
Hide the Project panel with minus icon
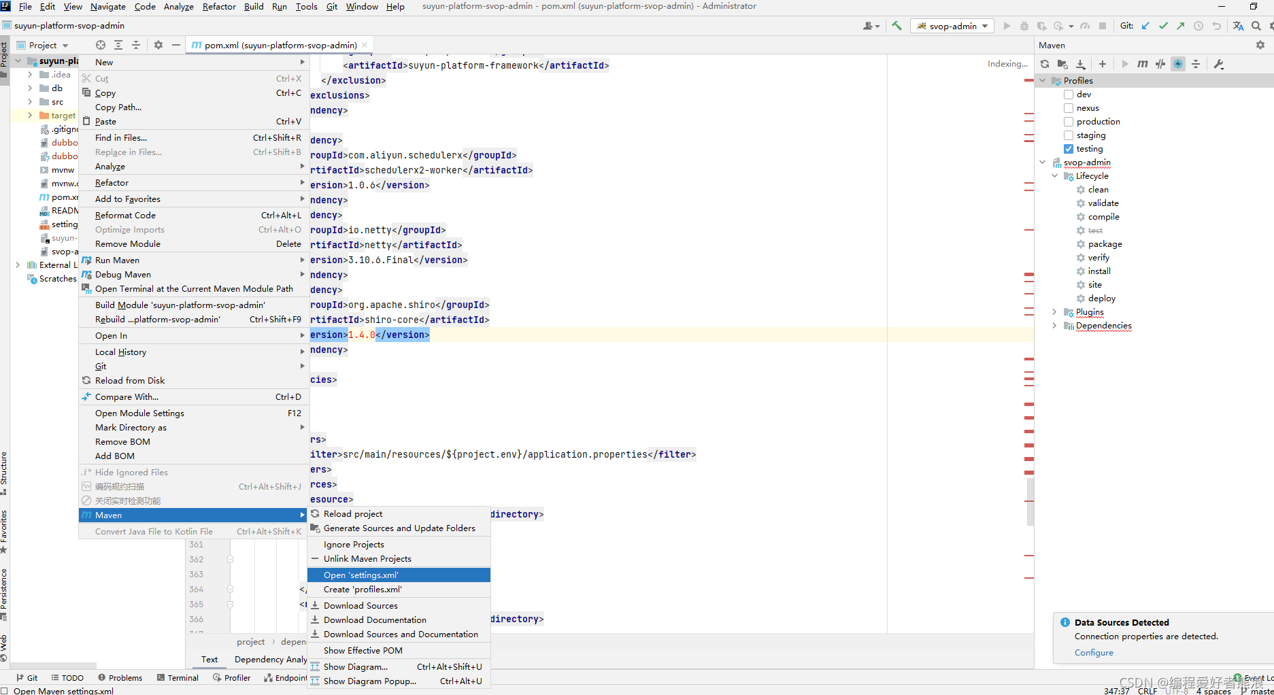[176, 45]
